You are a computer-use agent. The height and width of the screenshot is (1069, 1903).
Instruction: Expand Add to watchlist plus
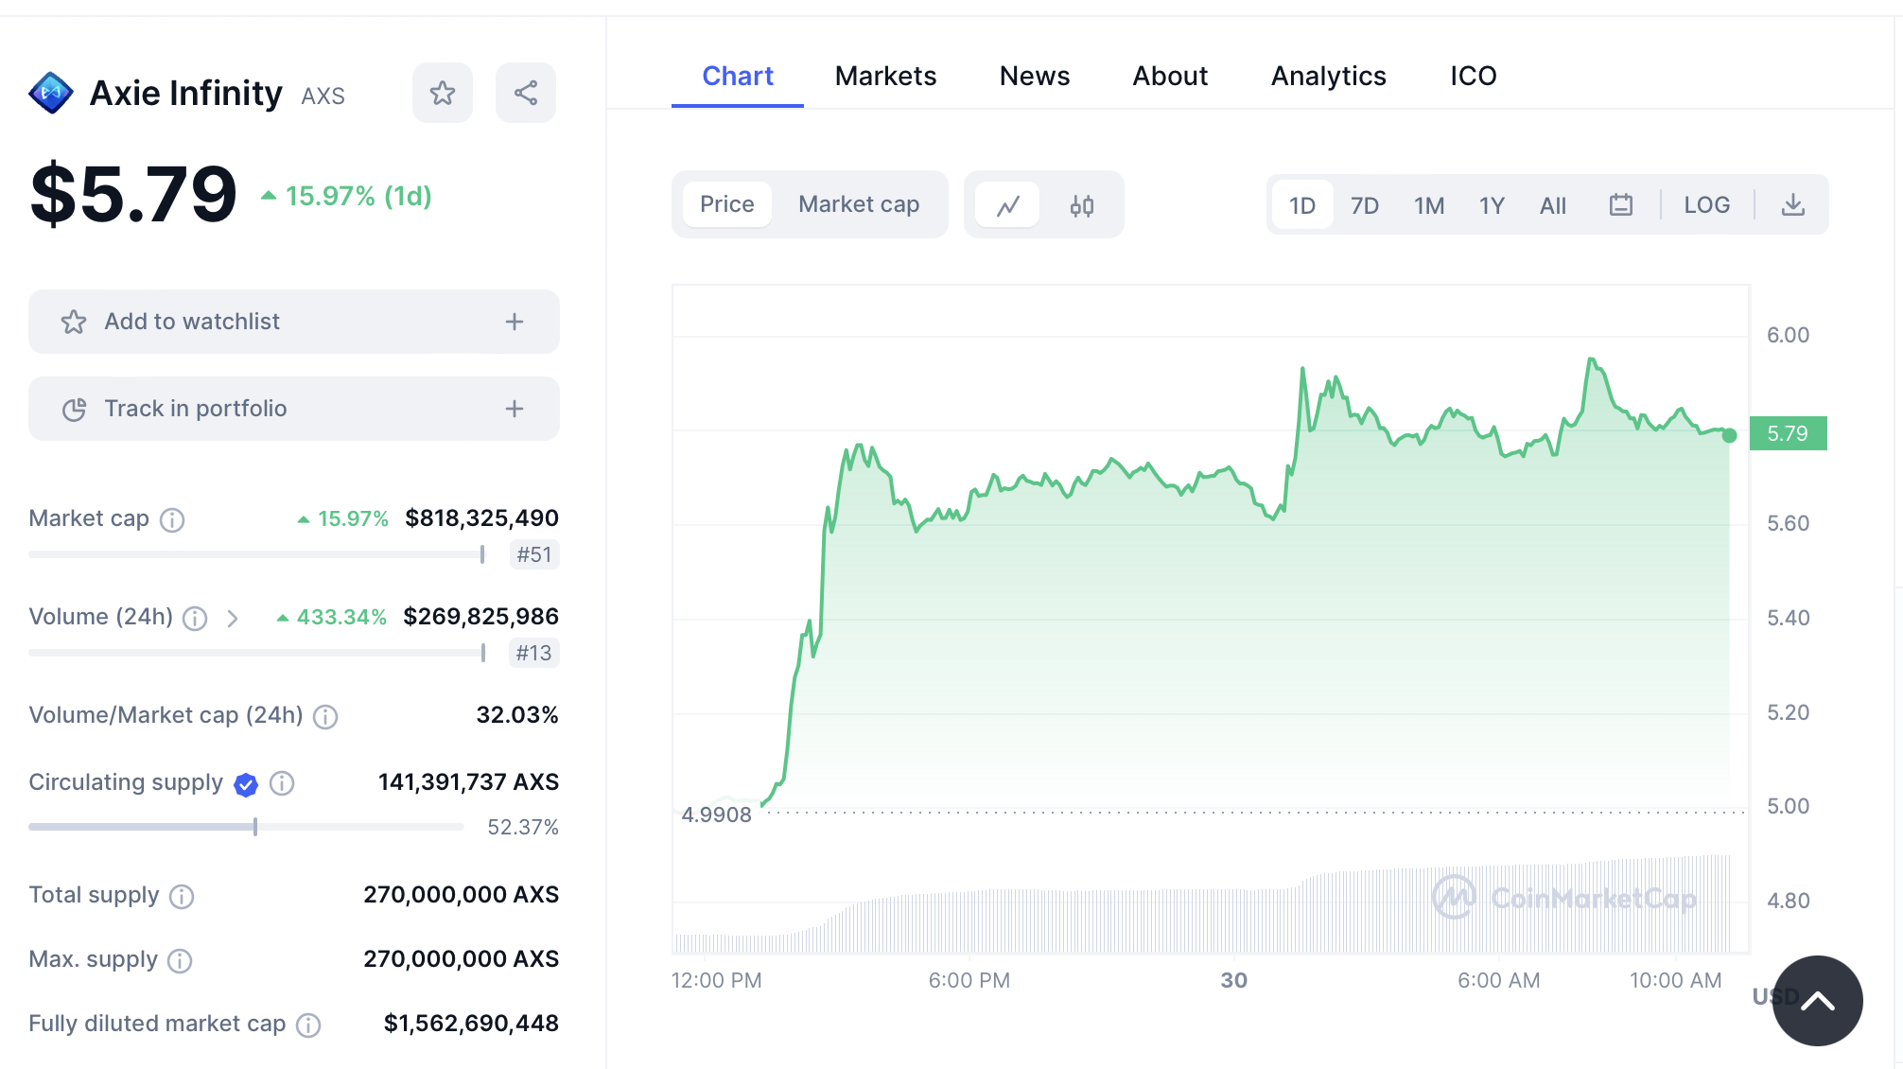click(x=514, y=322)
